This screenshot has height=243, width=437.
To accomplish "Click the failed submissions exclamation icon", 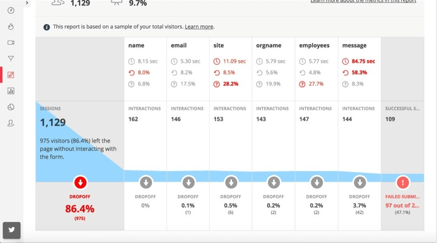I will point(403,183).
